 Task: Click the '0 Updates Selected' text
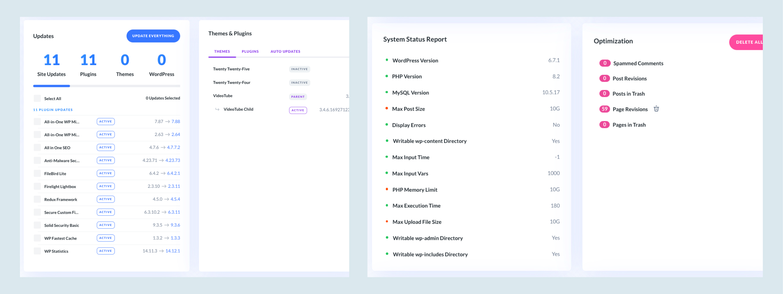[x=163, y=98]
